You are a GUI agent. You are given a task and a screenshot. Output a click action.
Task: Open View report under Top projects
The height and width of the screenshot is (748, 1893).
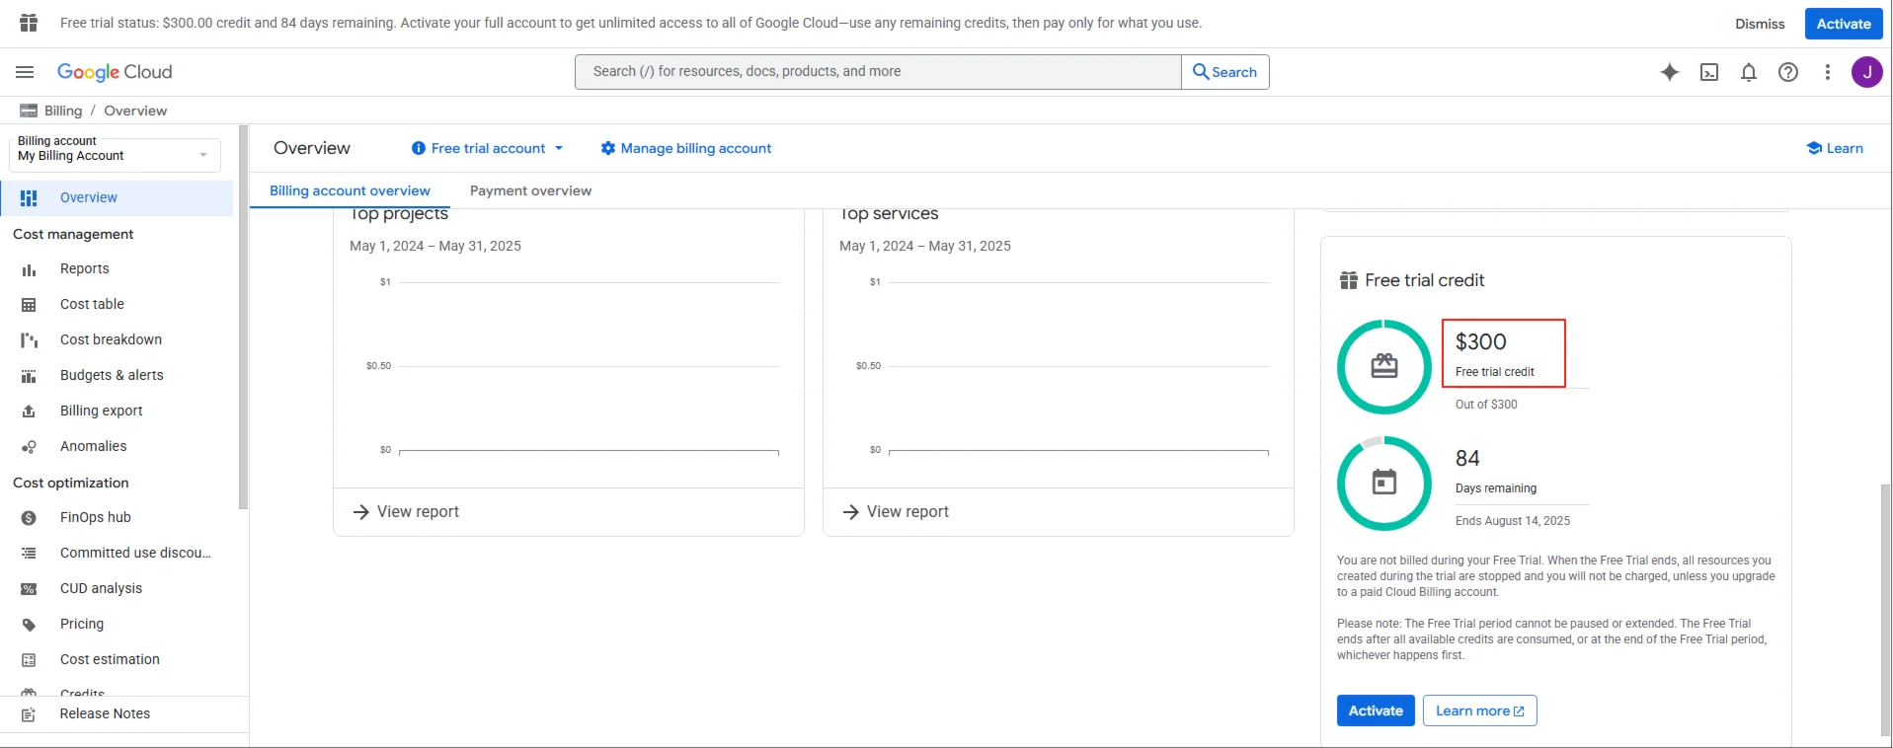point(406,511)
